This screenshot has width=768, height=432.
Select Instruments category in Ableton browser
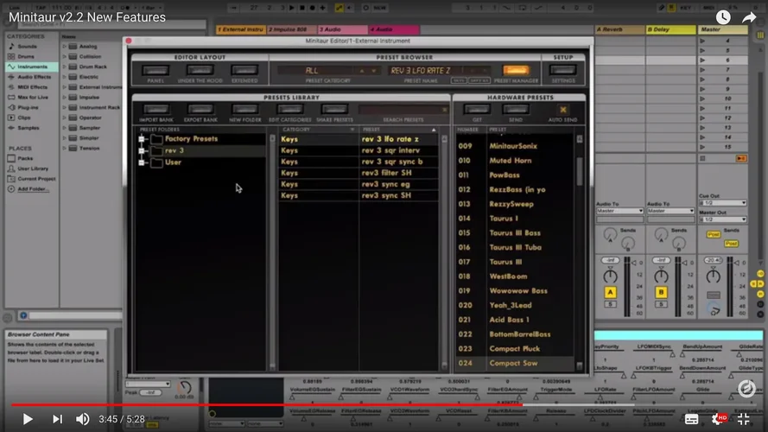[32, 67]
